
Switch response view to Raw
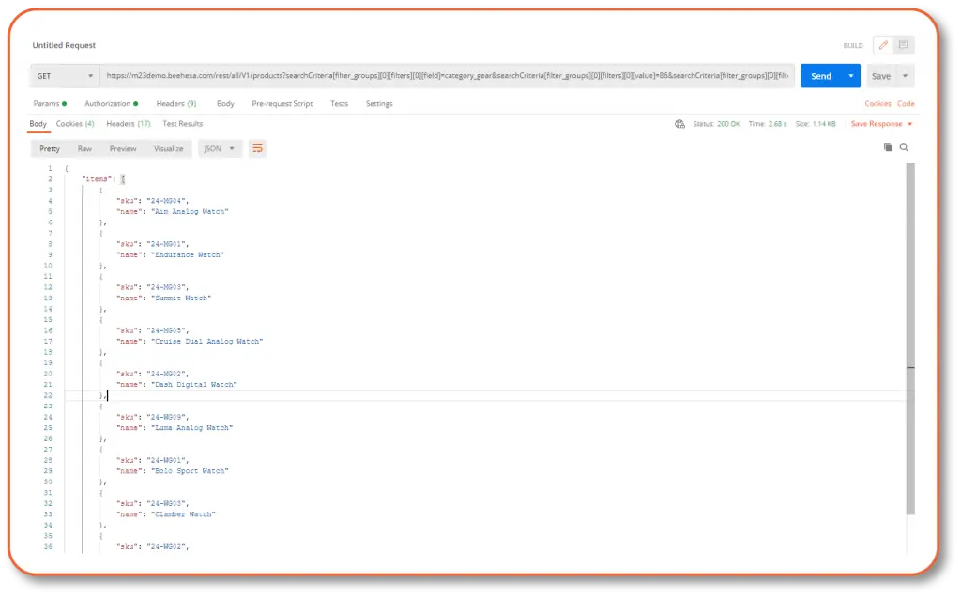pyautogui.click(x=84, y=147)
